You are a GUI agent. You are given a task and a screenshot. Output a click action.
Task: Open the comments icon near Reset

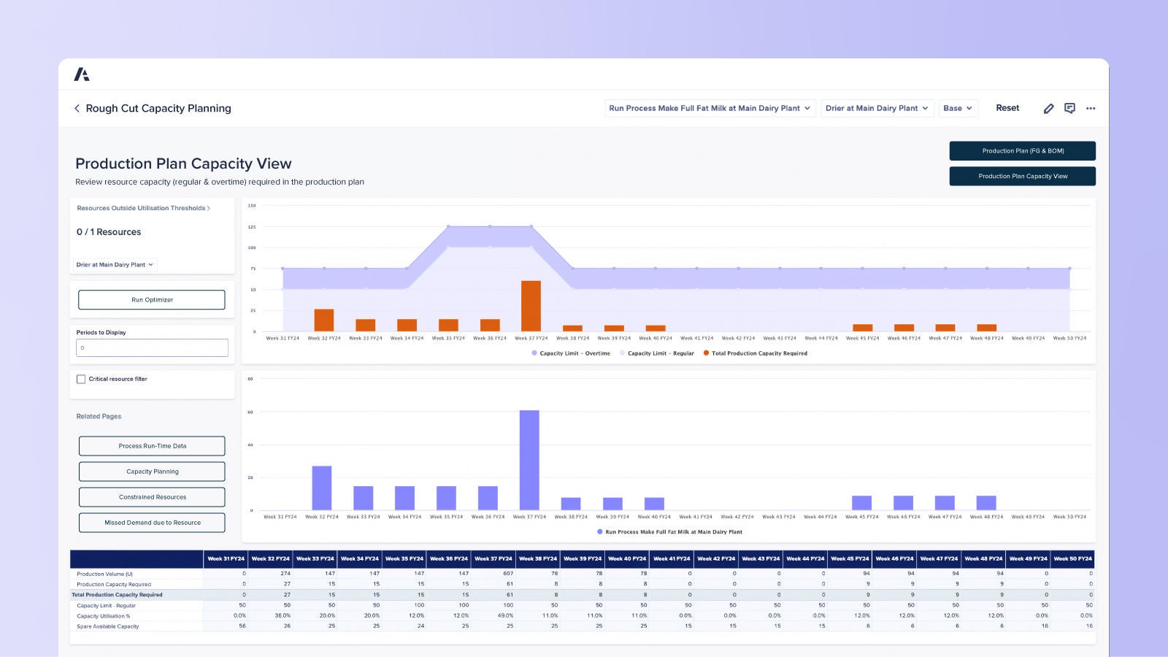(x=1070, y=108)
